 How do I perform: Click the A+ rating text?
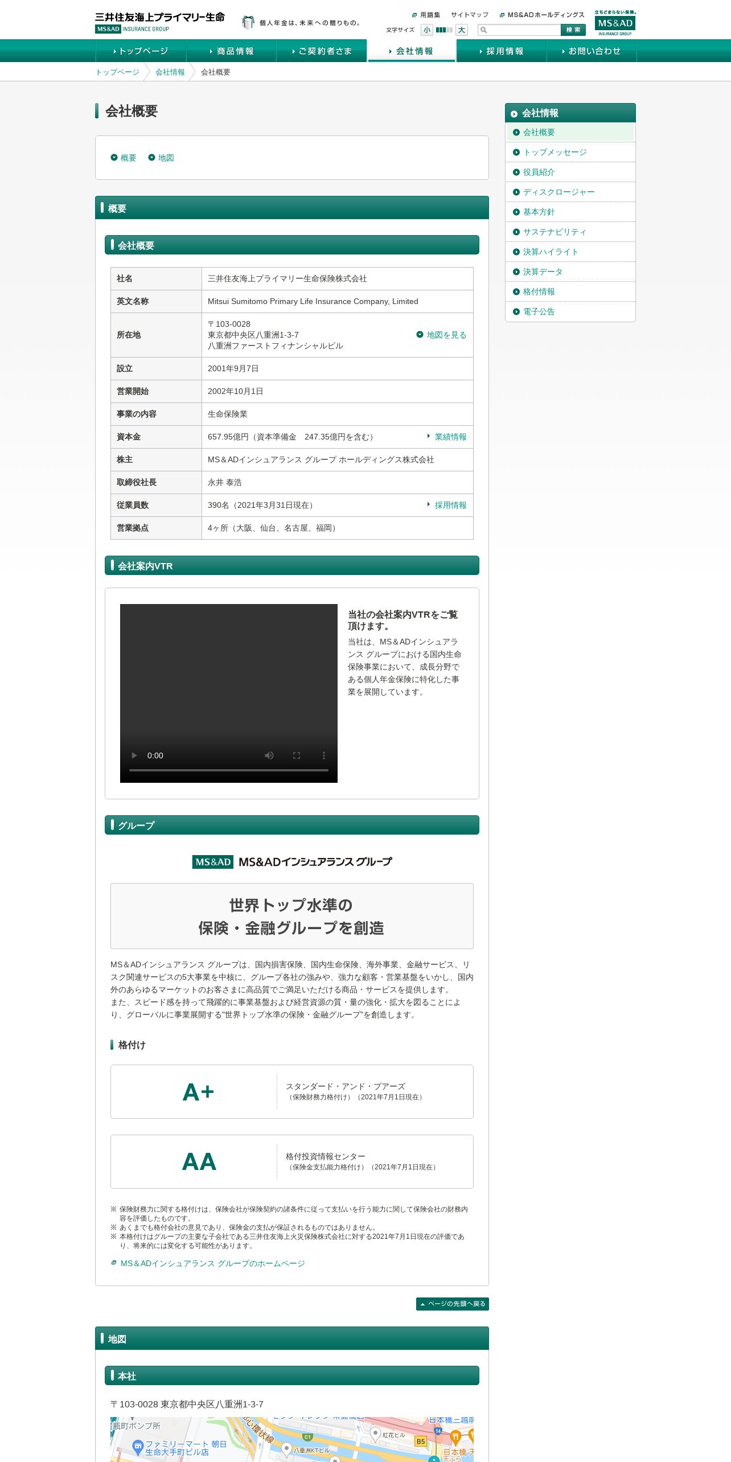point(198,1092)
